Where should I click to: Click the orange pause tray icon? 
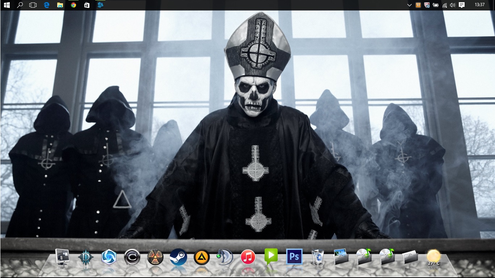coord(418,5)
